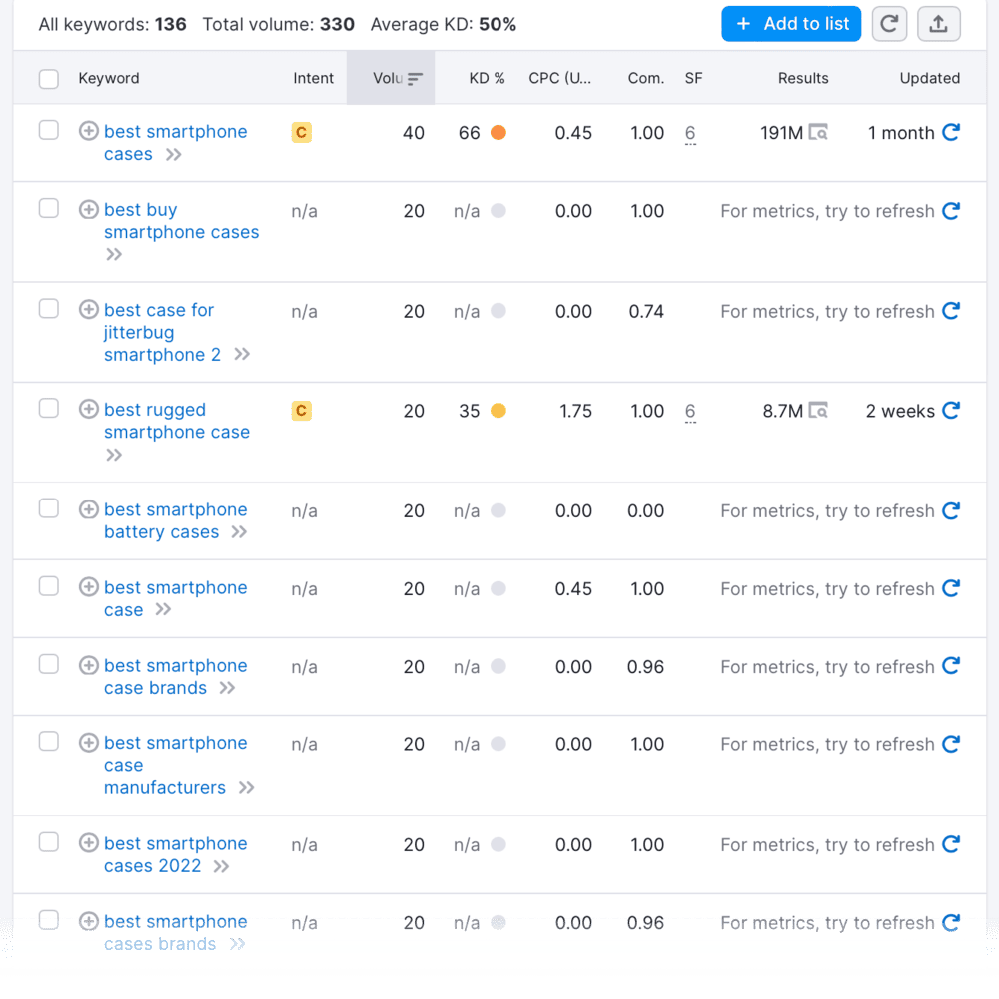
Task: Open the export options via the upload icon
Action: tap(938, 23)
